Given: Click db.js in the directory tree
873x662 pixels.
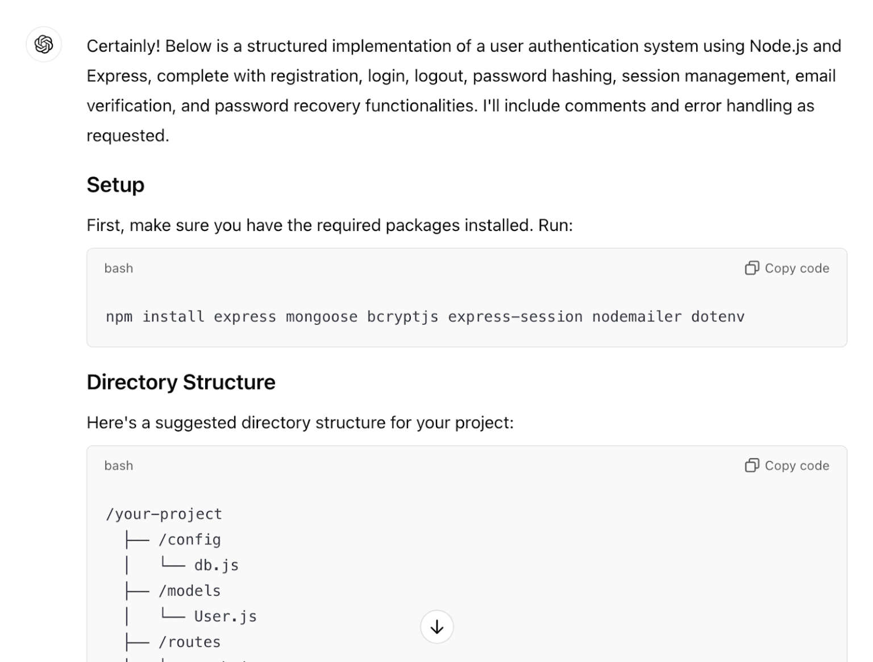Looking at the screenshot, I should [216, 565].
